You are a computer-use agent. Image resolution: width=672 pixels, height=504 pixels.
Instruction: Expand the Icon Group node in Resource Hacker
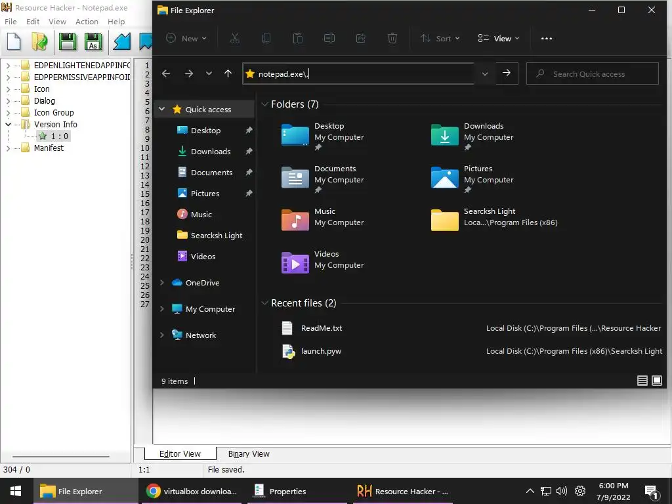coord(8,113)
